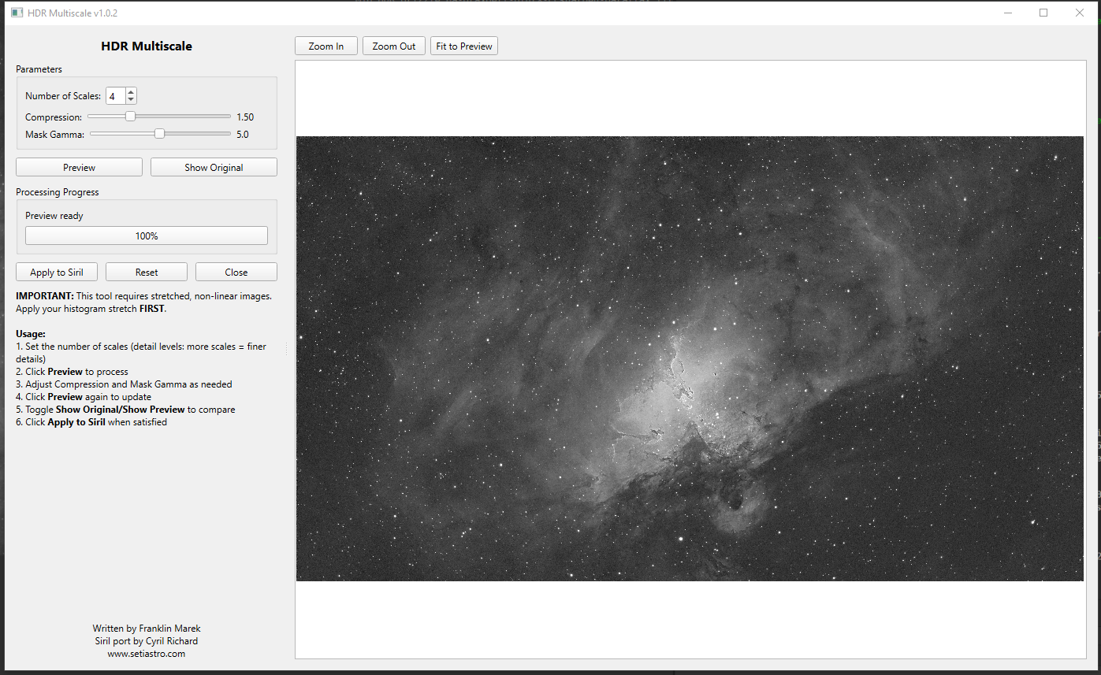Image resolution: width=1101 pixels, height=675 pixels.
Task: Click the nebula preview image
Action: pos(690,358)
